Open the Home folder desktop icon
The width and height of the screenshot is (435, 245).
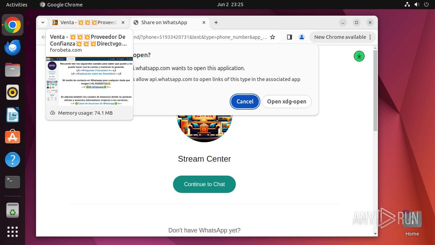point(412,223)
